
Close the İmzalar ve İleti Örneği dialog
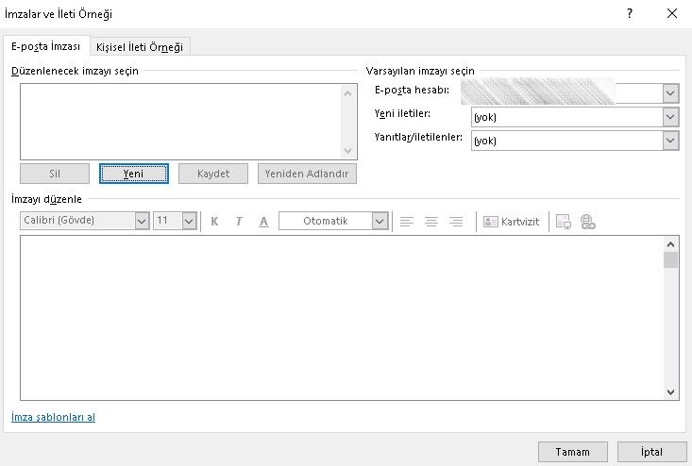point(672,13)
